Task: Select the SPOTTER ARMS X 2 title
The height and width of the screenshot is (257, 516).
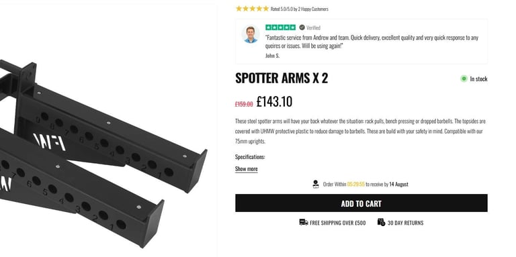Action: tap(282, 79)
